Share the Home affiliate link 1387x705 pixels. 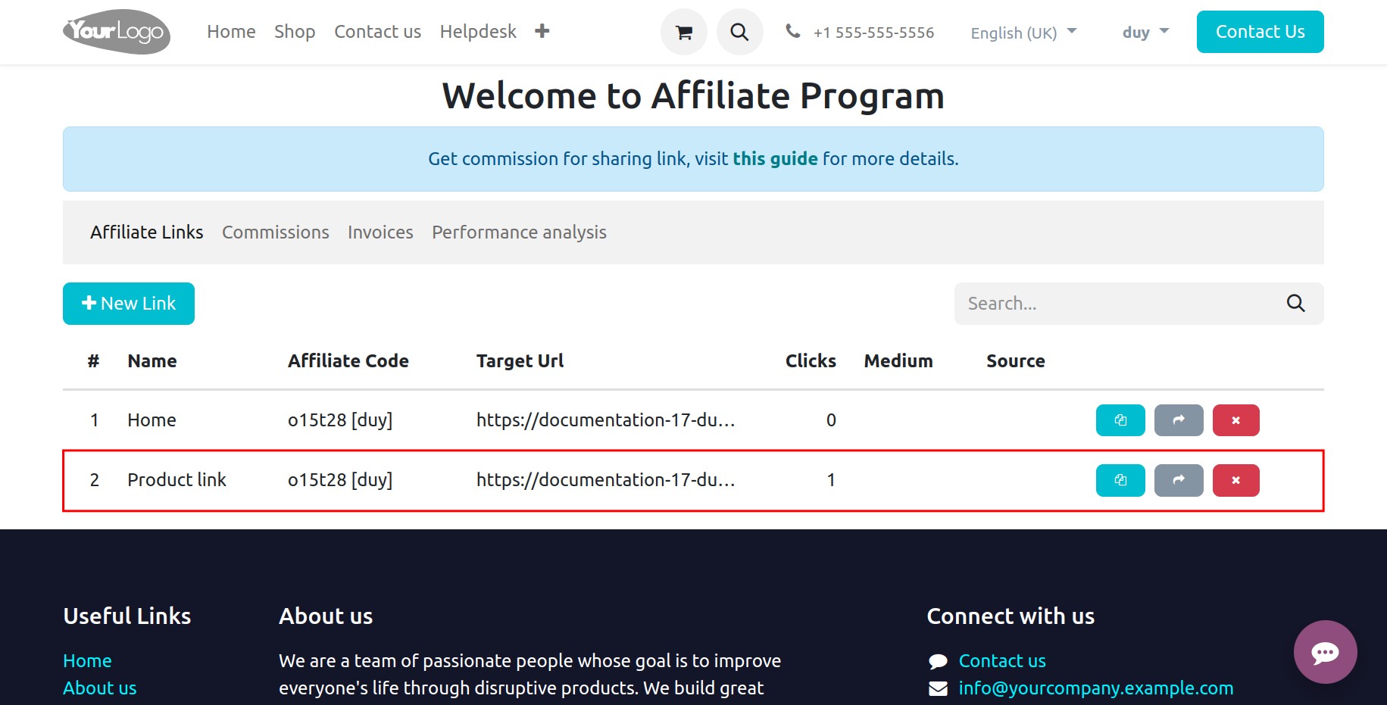(1179, 420)
